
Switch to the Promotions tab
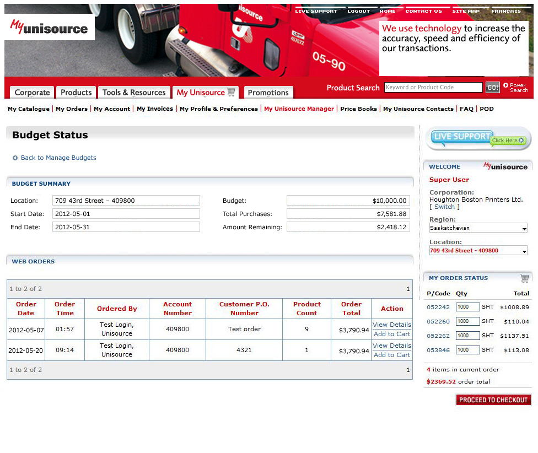click(x=268, y=93)
